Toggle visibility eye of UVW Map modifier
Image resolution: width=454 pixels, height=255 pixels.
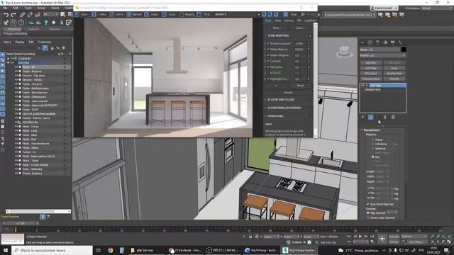coord(362,86)
